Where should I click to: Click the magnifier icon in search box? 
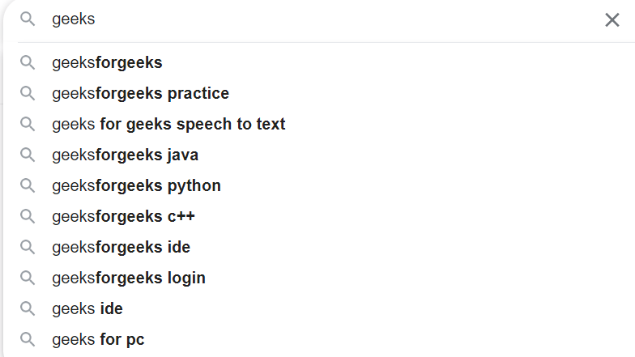pyautogui.click(x=28, y=19)
